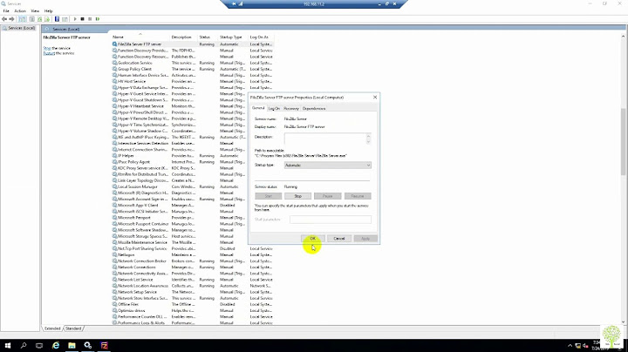
Task: Click the gear icon beside Geolocation Service
Action: click(114, 63)
